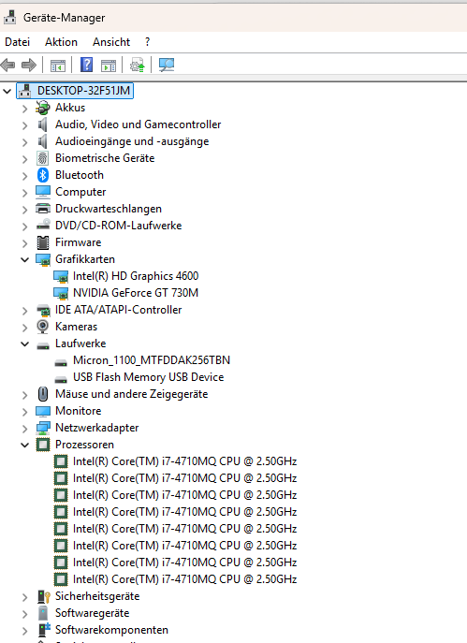Screen dimensions: 467x643
Task: Select the first i7-4710MQ processor entry
Action: point(185,461)
